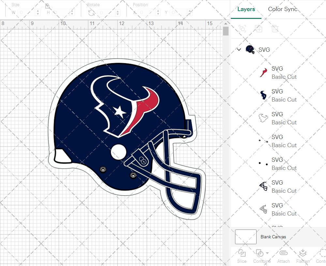Click the Position X stepper arrows
Screen dimensions: 326x266
158,12
